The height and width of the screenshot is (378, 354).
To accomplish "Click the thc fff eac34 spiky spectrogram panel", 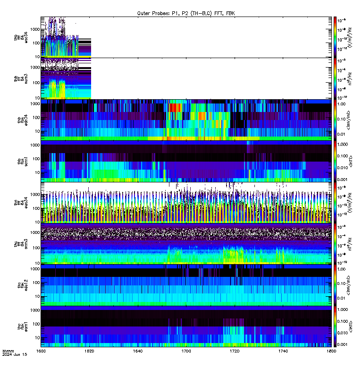I will (x=186, y=203).
